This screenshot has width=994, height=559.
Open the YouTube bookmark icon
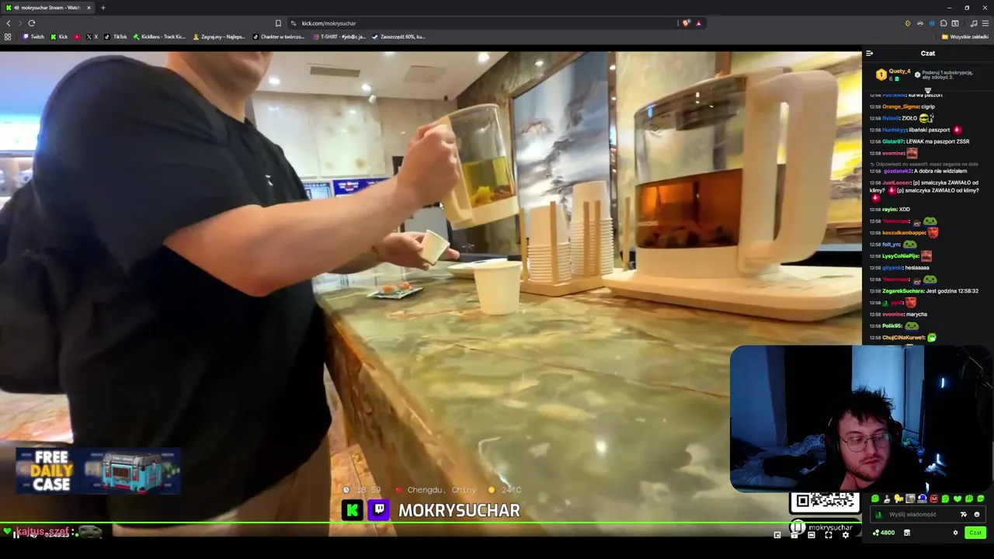77,36
